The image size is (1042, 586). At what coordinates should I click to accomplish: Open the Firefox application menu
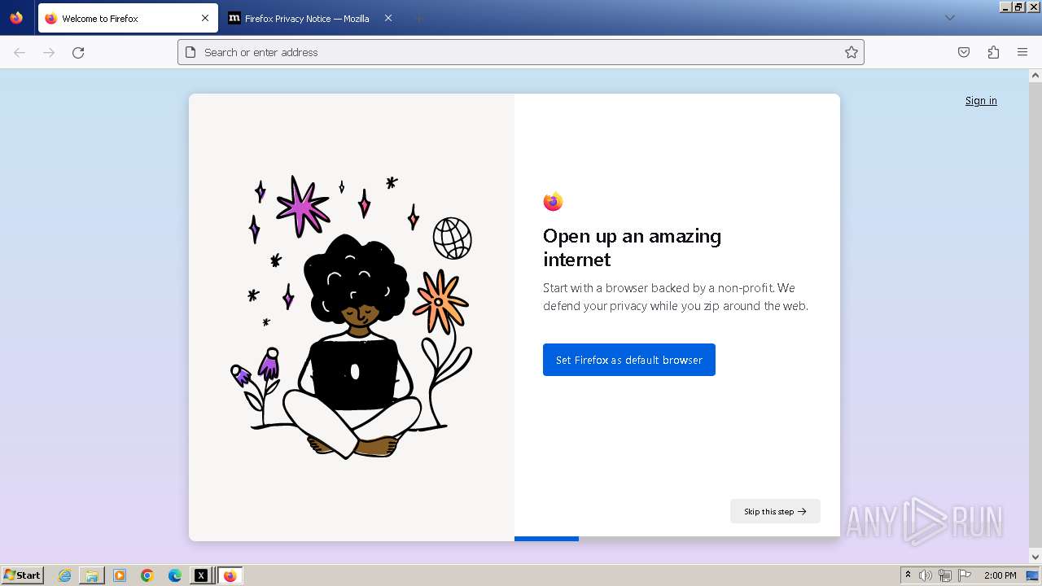tap(1022, 52)
